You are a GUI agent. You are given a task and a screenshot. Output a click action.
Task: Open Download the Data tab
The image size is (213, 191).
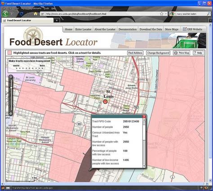tap(151, 29)
